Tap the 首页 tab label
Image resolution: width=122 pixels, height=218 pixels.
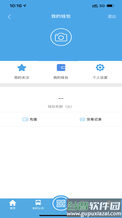point(12,208)
